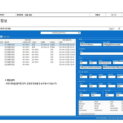The image size is (123, 123).
Task: Click the LIS scrollbar left arrow
Action: click(x=80, y=114)
